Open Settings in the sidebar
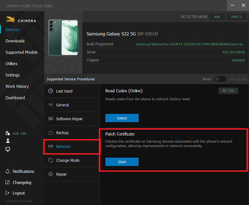 12,75
